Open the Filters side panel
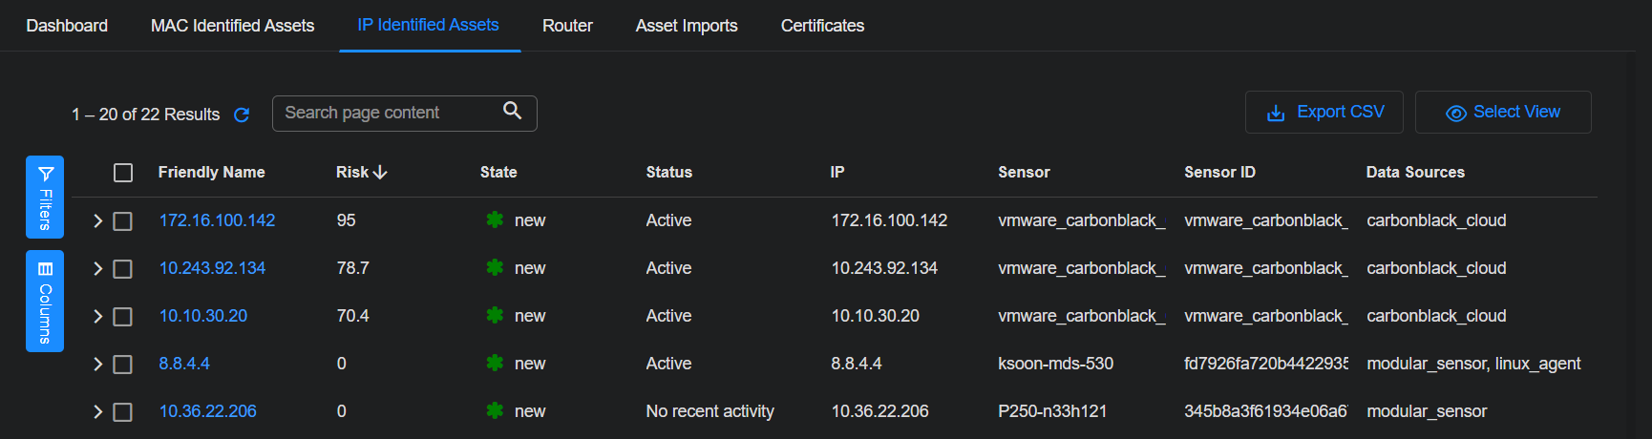 pyautogui.click(x=45, y=197)
